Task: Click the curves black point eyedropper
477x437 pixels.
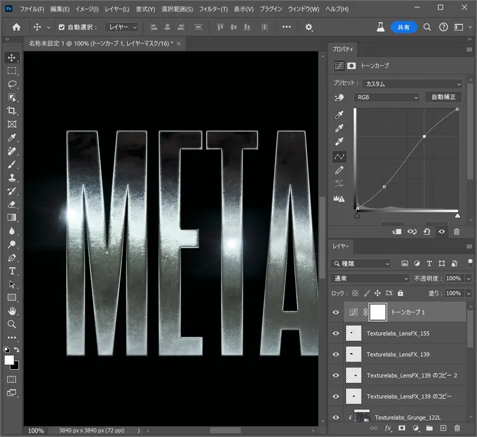Action: [x=339, y=115]
